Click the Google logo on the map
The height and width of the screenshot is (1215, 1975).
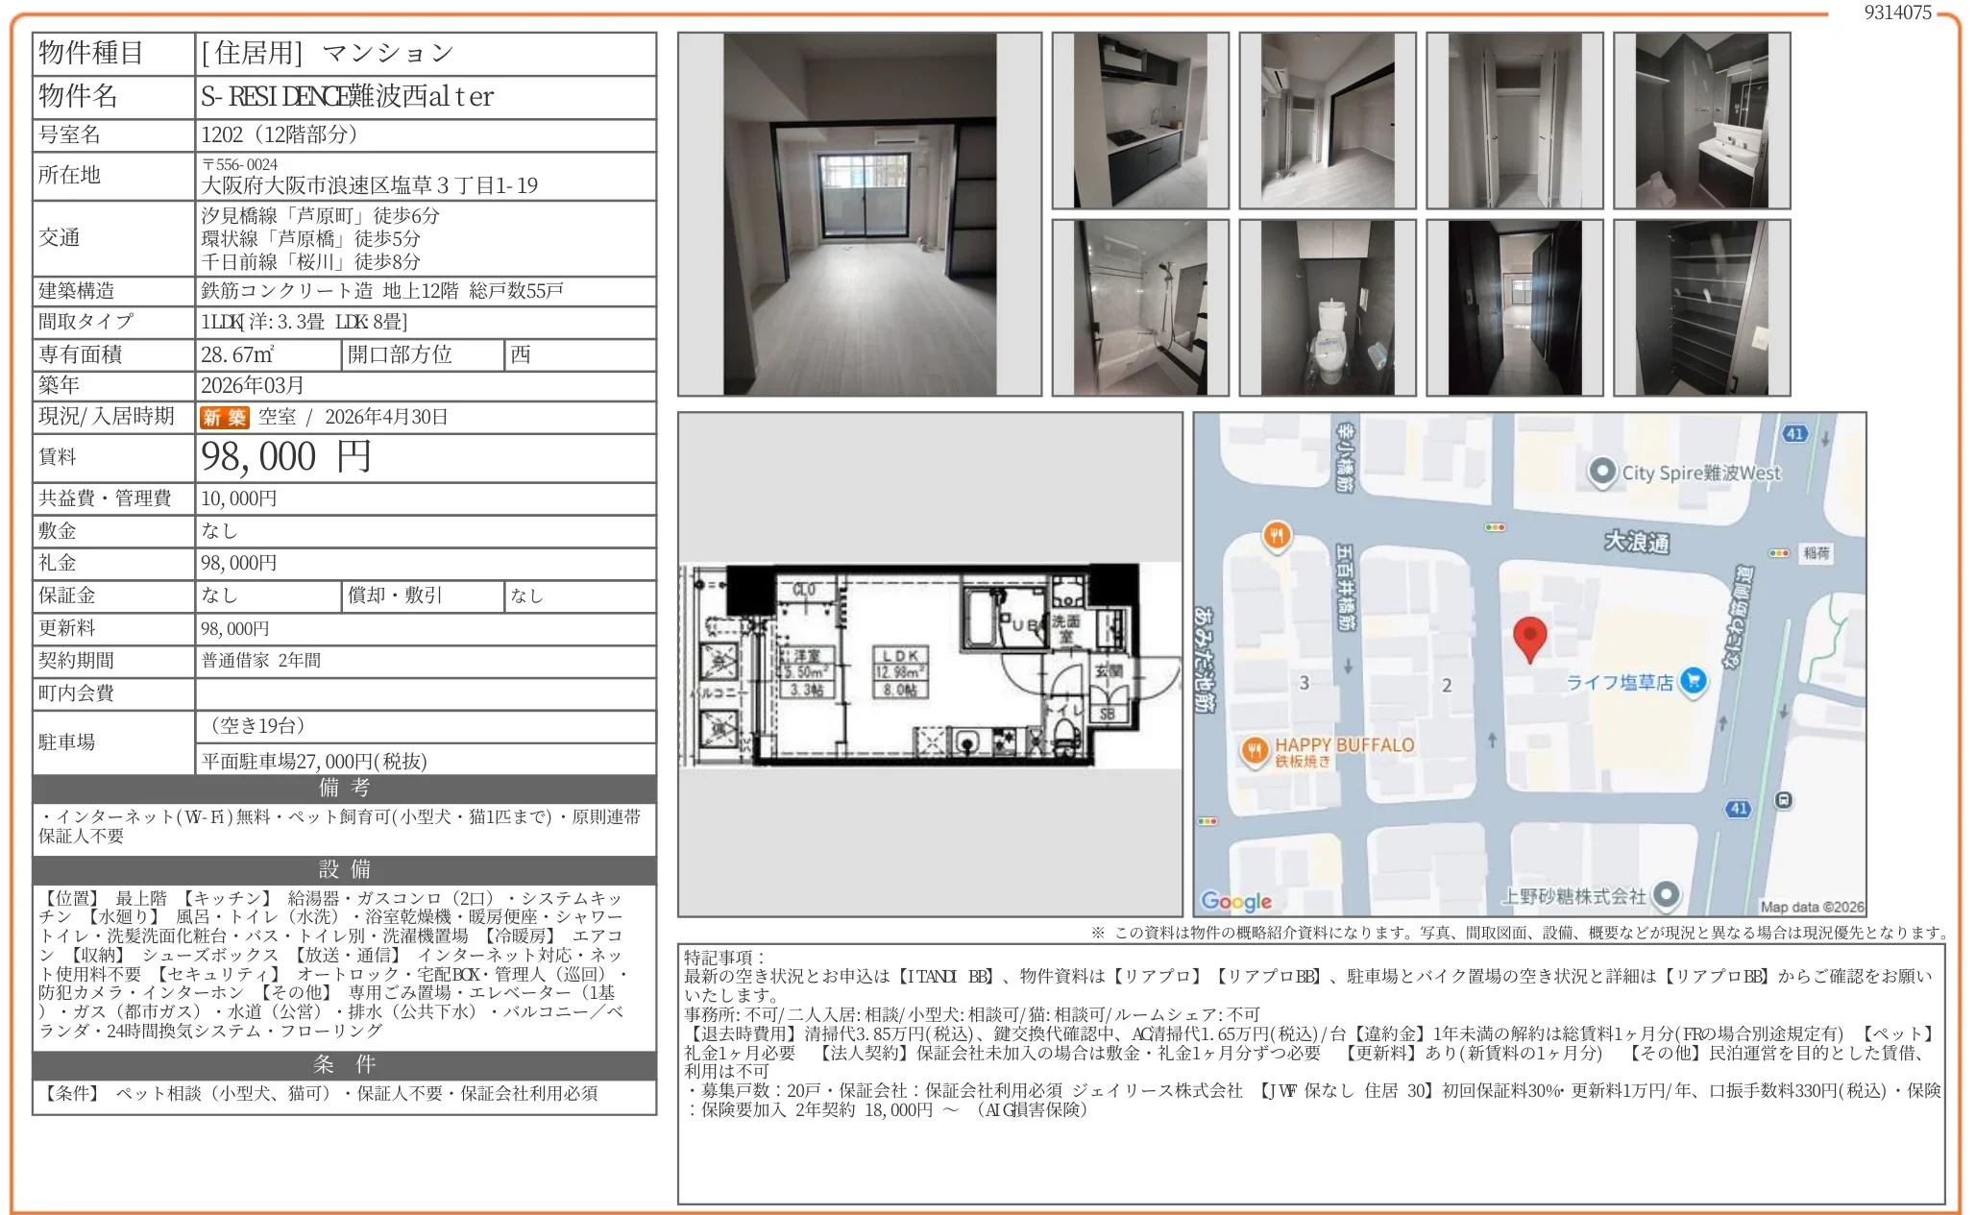pos(1237,901)
